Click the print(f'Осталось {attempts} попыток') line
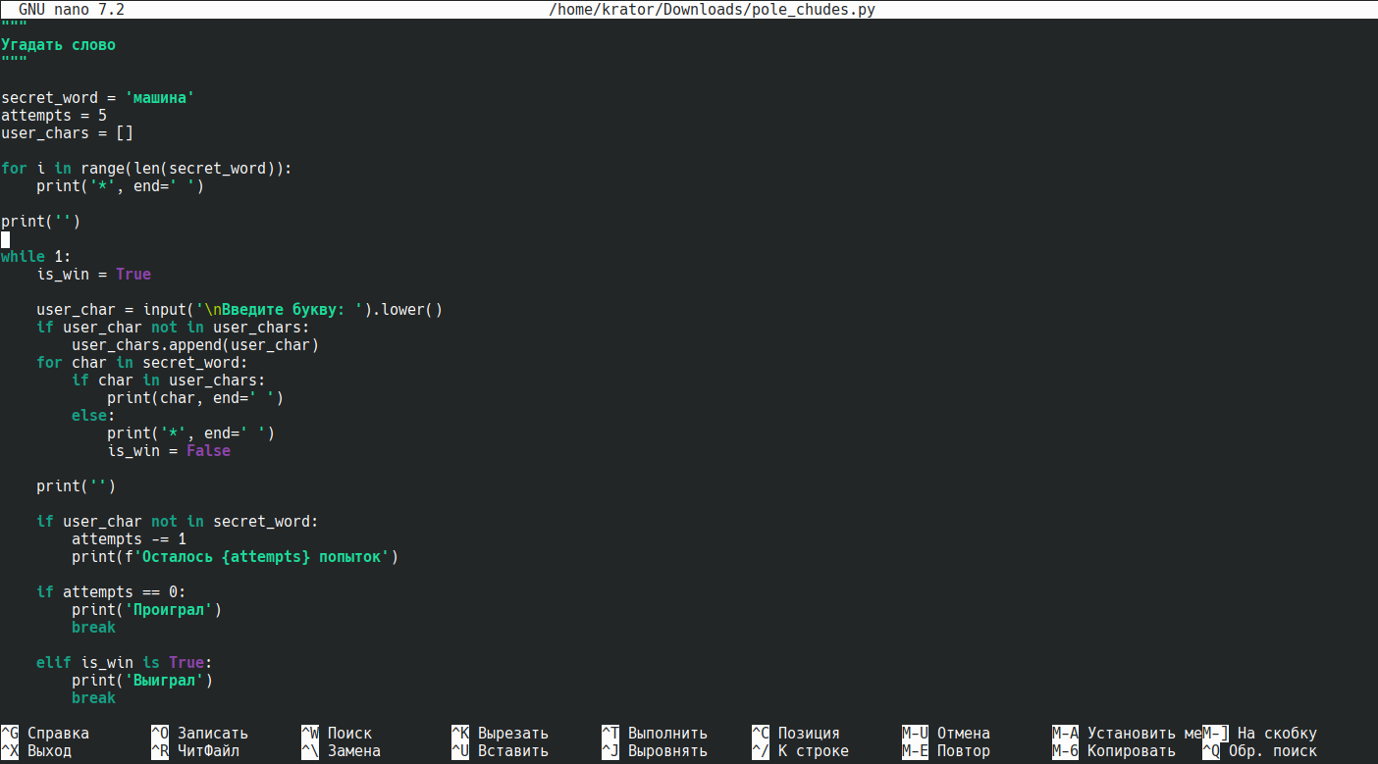The height and width of the screenshot is (764, 1378). [235, 557]
